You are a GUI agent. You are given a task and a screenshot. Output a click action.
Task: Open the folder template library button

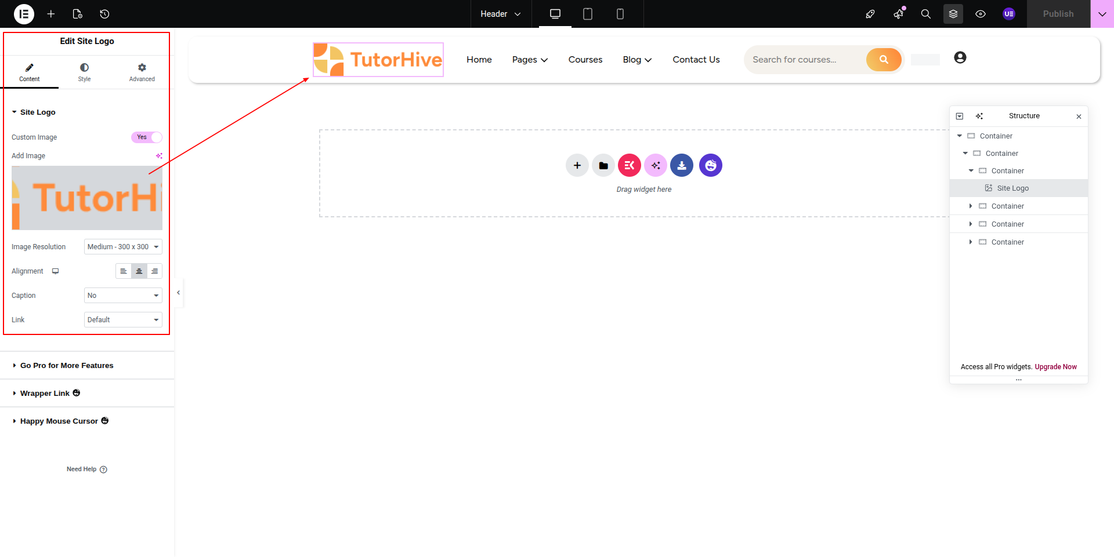[x=603, y=166]
